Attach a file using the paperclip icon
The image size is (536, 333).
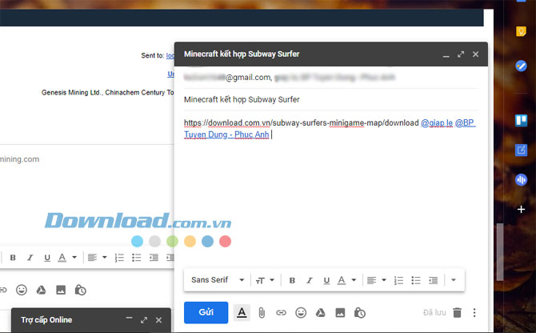262,312
